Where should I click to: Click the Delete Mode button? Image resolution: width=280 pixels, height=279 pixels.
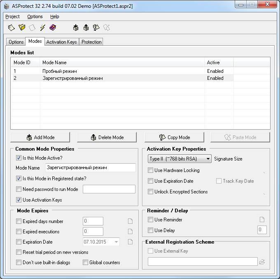click(x=107, y=137)
